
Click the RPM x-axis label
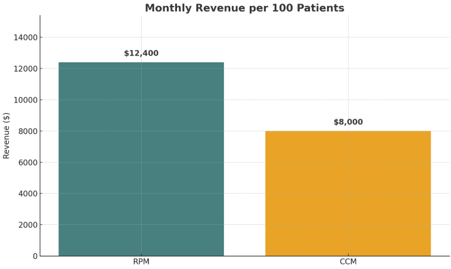(x=141, y=262)
